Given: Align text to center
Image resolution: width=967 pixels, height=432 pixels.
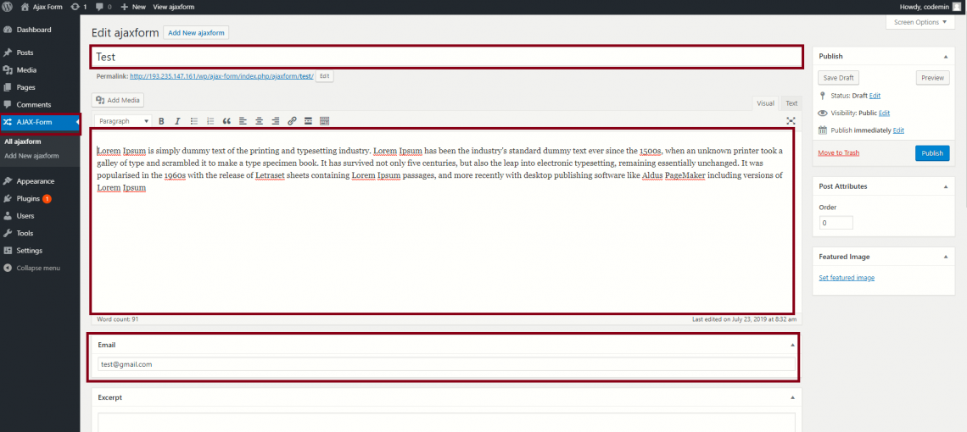Looking at the screenshot, I should point(260,121).
